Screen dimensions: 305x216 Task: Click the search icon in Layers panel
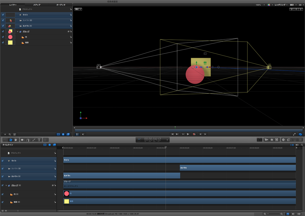(10, 134)
